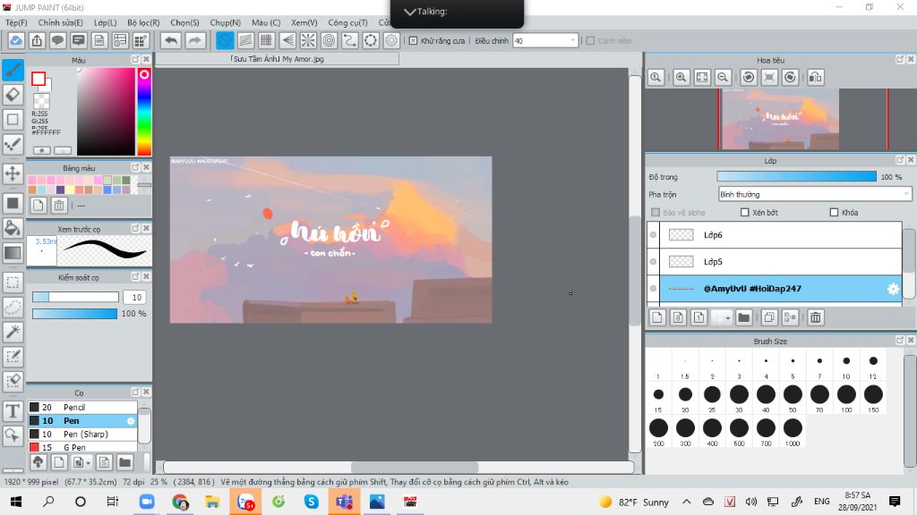Enable parallel lines snap guide
The image size is (917, 515).
(x=245, y=40)
